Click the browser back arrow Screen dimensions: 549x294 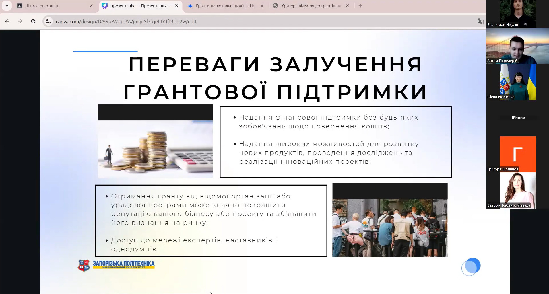[7, 21]
